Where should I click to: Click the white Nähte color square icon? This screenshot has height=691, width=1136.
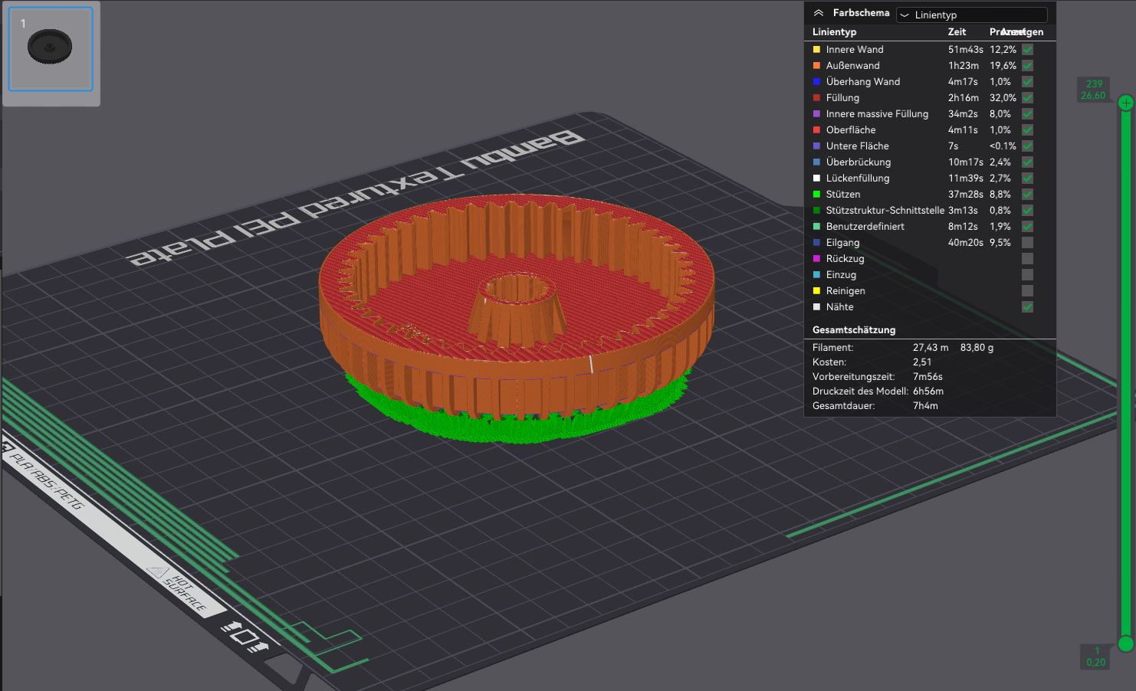click(x=816, y=307)
